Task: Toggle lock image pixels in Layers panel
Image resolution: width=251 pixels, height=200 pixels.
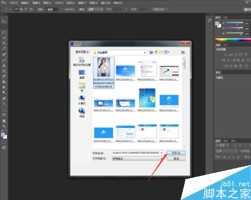Action: 229,157
